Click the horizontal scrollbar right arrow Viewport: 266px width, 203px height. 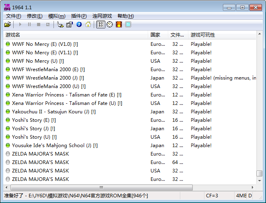pyautogui.click(x=253, y=187)
